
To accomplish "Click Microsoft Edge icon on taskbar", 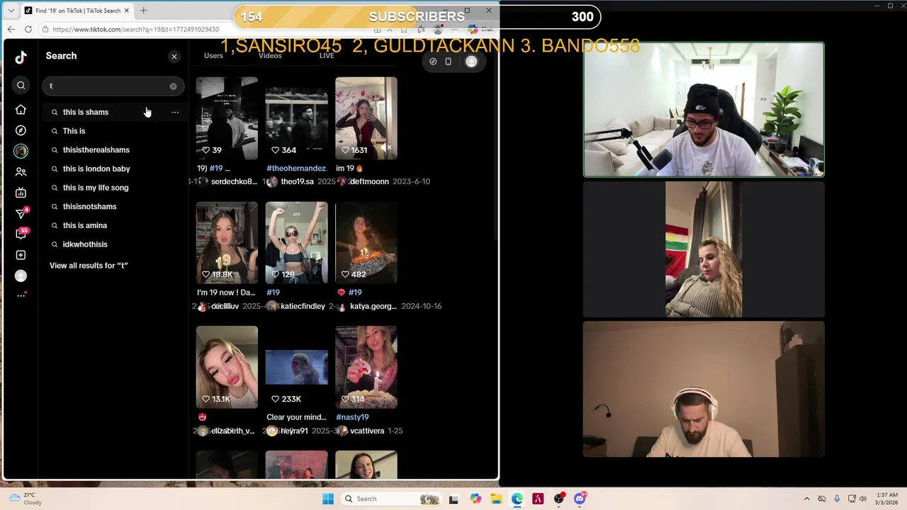I will [x=517, y=499].
